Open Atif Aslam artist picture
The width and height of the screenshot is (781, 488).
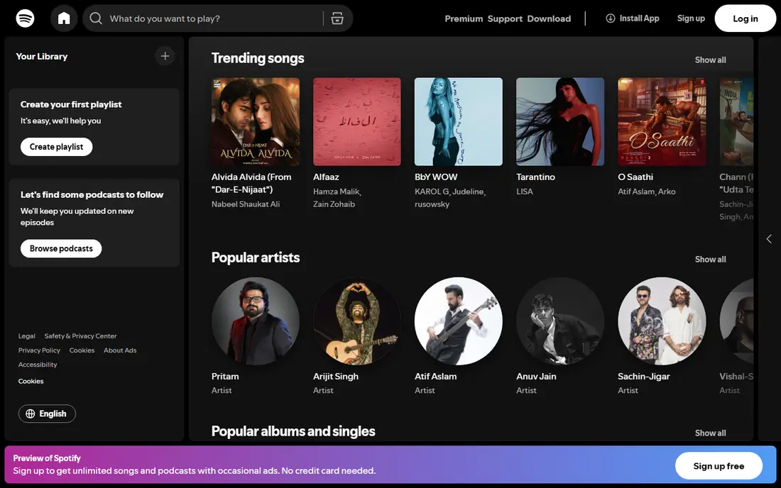click(459, 321)
